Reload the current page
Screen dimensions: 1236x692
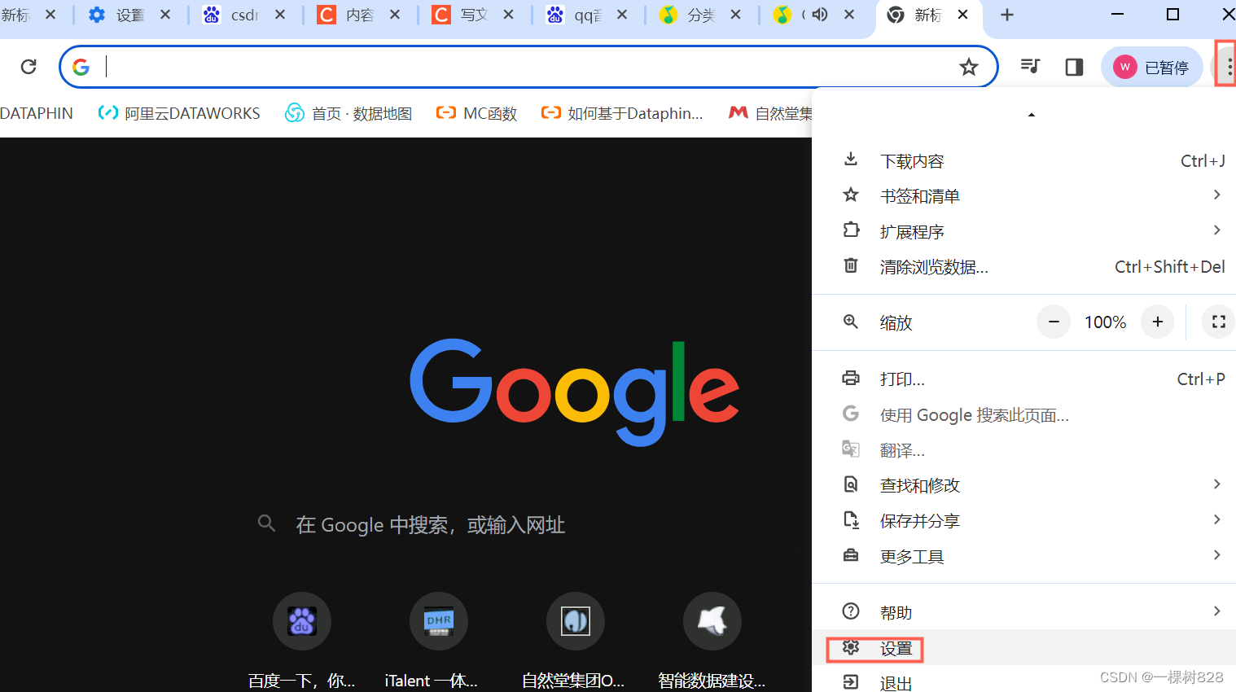pos(29,67)
